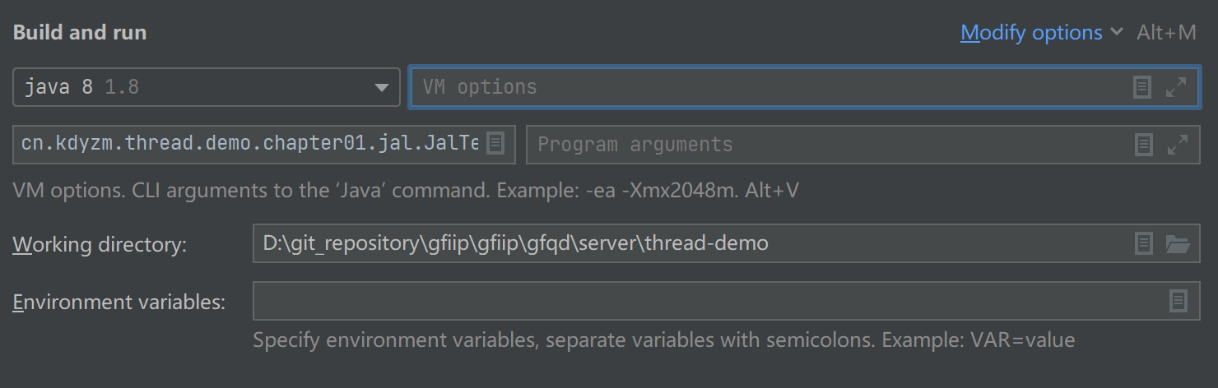Browse Working directory with folder icon

(x=1178, y=243)
